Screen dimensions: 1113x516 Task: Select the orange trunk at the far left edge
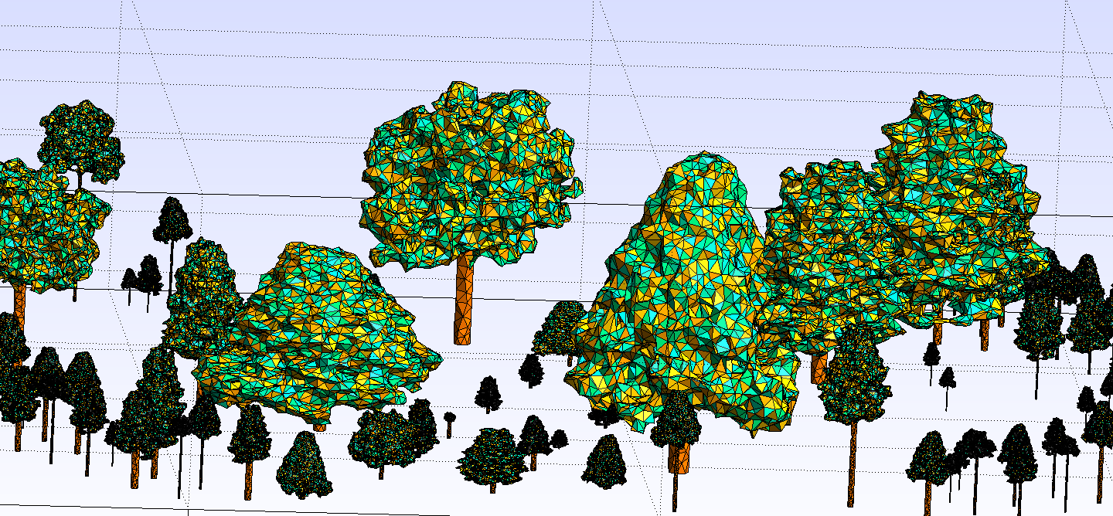tap(19, 305)
